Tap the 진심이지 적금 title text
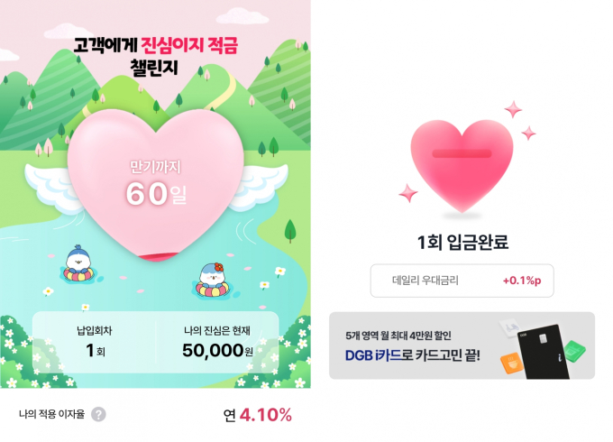 (x=189, y=45)
